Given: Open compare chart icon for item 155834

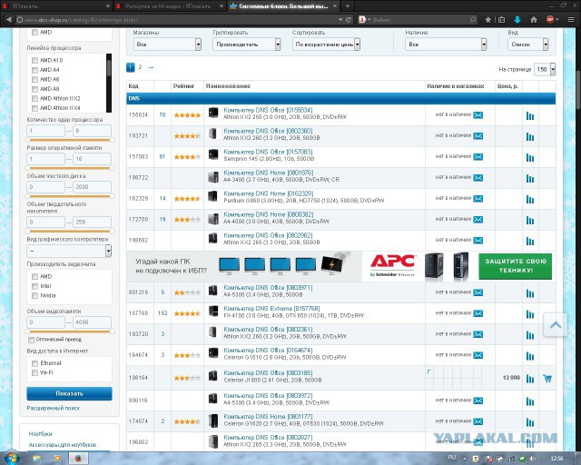Looking at the screenshot, I should 530,116.
